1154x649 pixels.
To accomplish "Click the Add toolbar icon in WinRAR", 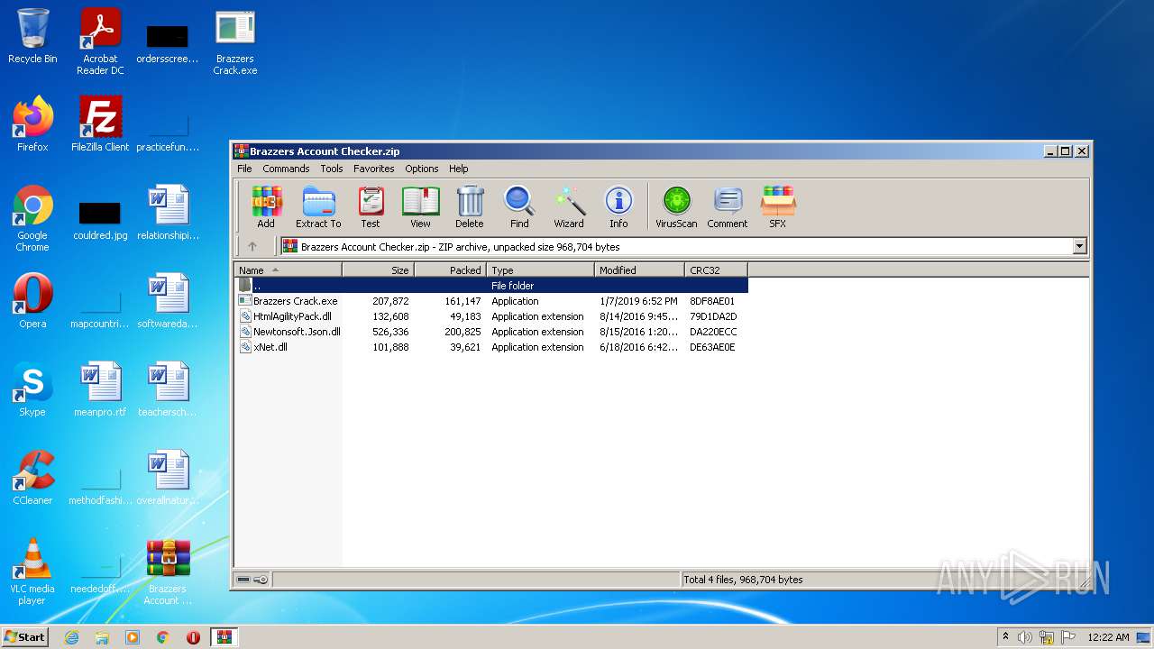I will coord(266,207).
